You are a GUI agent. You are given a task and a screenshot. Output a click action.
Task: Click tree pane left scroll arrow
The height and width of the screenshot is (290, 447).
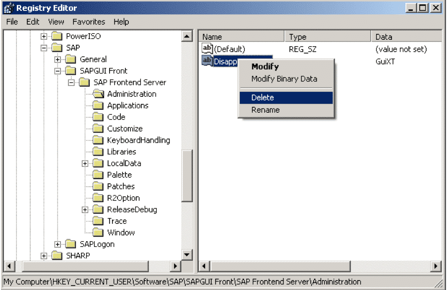tap(9, 266)
